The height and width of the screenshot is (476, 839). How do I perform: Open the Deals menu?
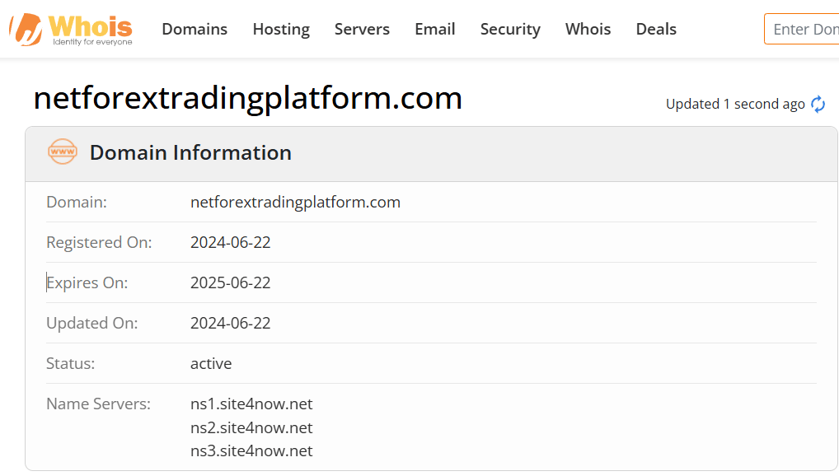point(656,29)
